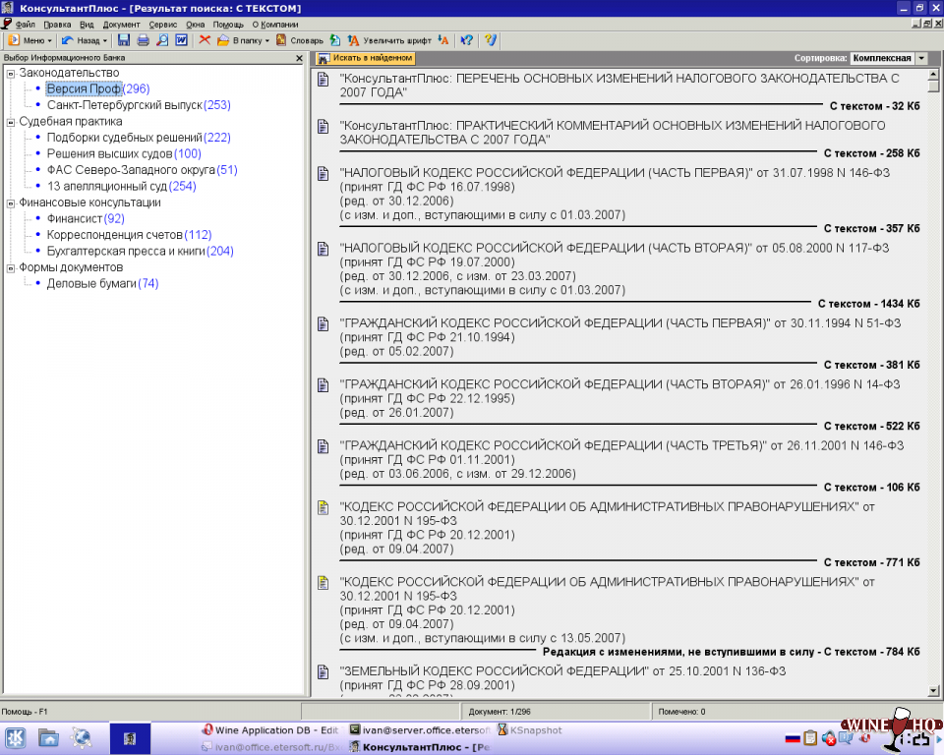Open print preview with magnifier page icon
The height and width of the screenshot is (755, 944).
pyautogui.click(x=162, y=40)
